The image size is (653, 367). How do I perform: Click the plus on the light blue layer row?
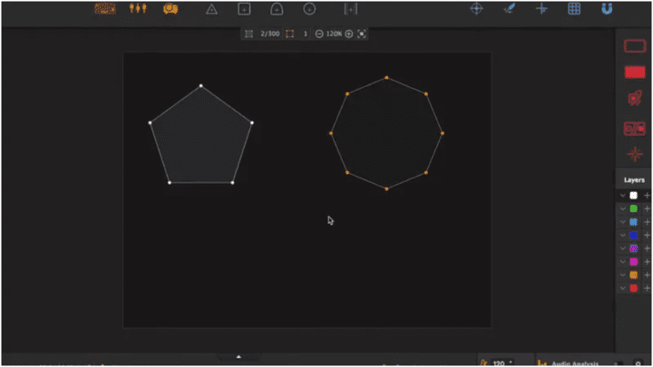click(647, 222)
